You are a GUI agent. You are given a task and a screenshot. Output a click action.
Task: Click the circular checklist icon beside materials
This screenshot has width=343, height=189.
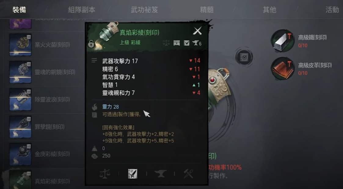click(244, 57)
